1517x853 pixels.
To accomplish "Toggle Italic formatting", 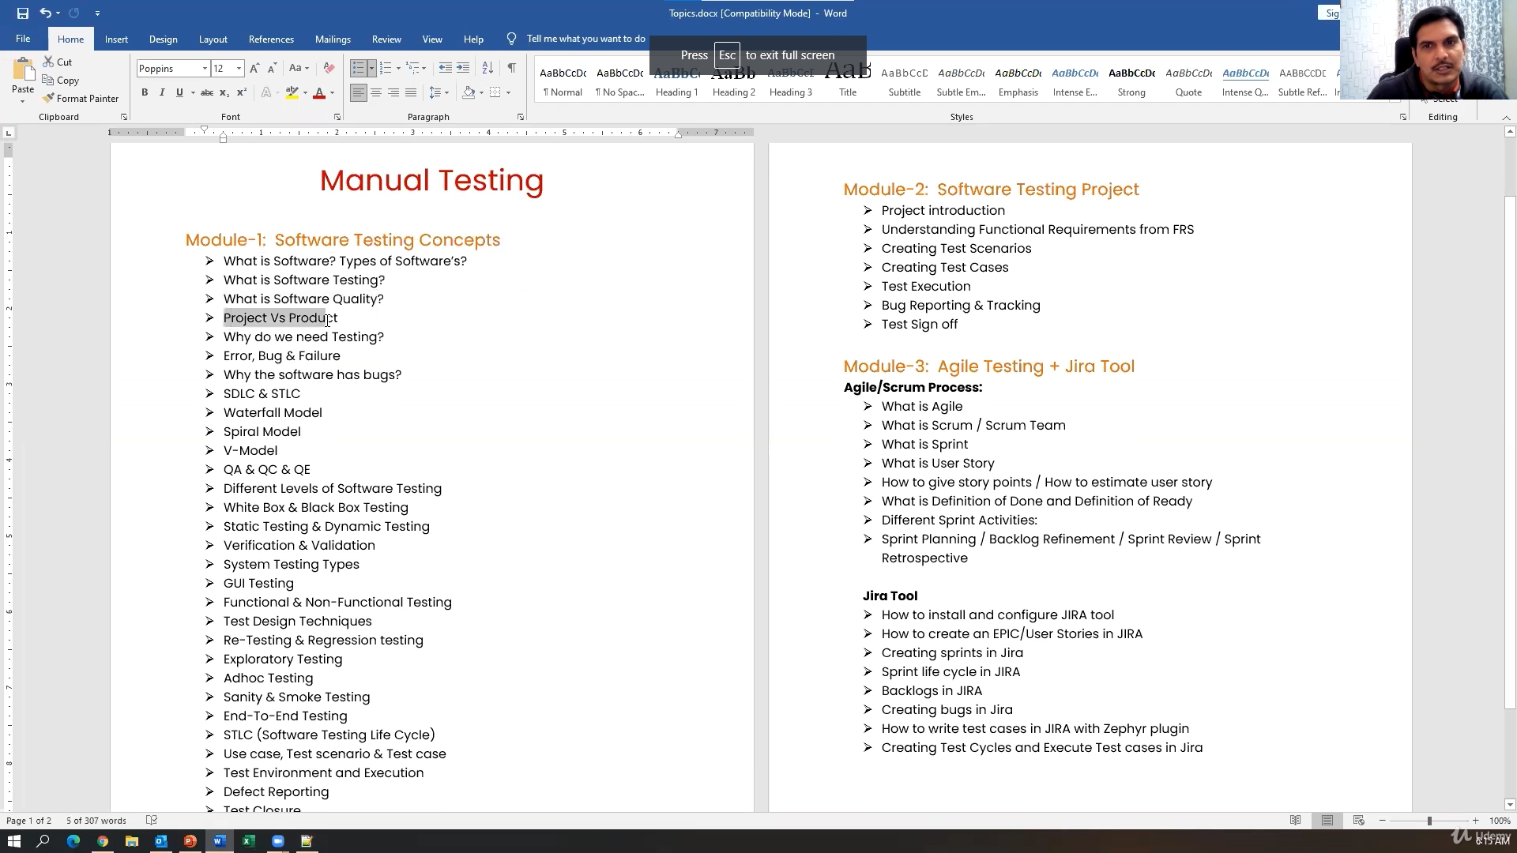I will coord(162,93).
